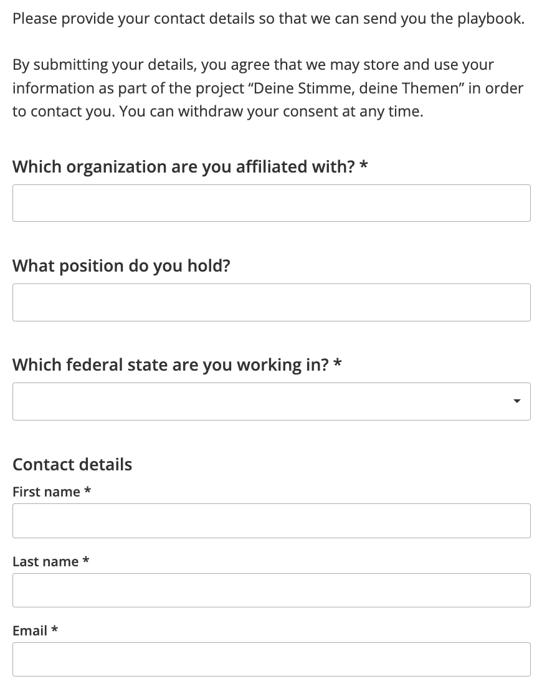Click the asterisk after the organization question
The image size is (542, 689).
coord(364,166)
